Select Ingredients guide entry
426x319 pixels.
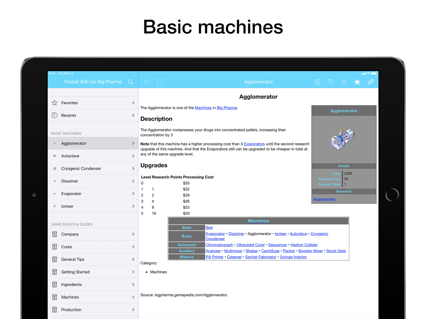(x=93, y=285)
